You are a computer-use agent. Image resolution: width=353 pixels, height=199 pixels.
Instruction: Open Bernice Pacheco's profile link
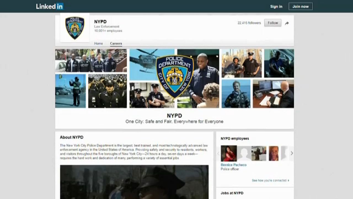(234, 165)
